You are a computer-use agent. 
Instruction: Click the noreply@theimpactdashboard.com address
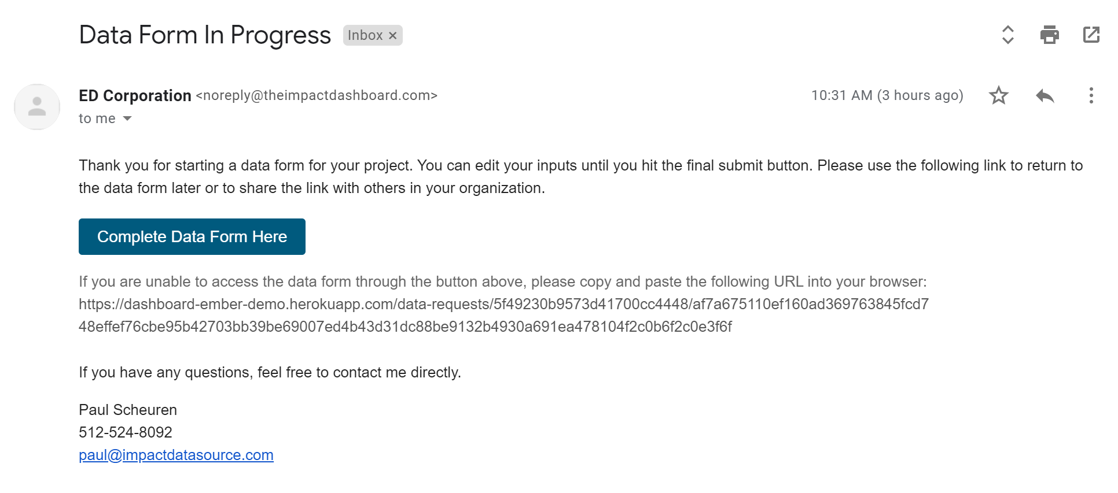tap(317, 95)
